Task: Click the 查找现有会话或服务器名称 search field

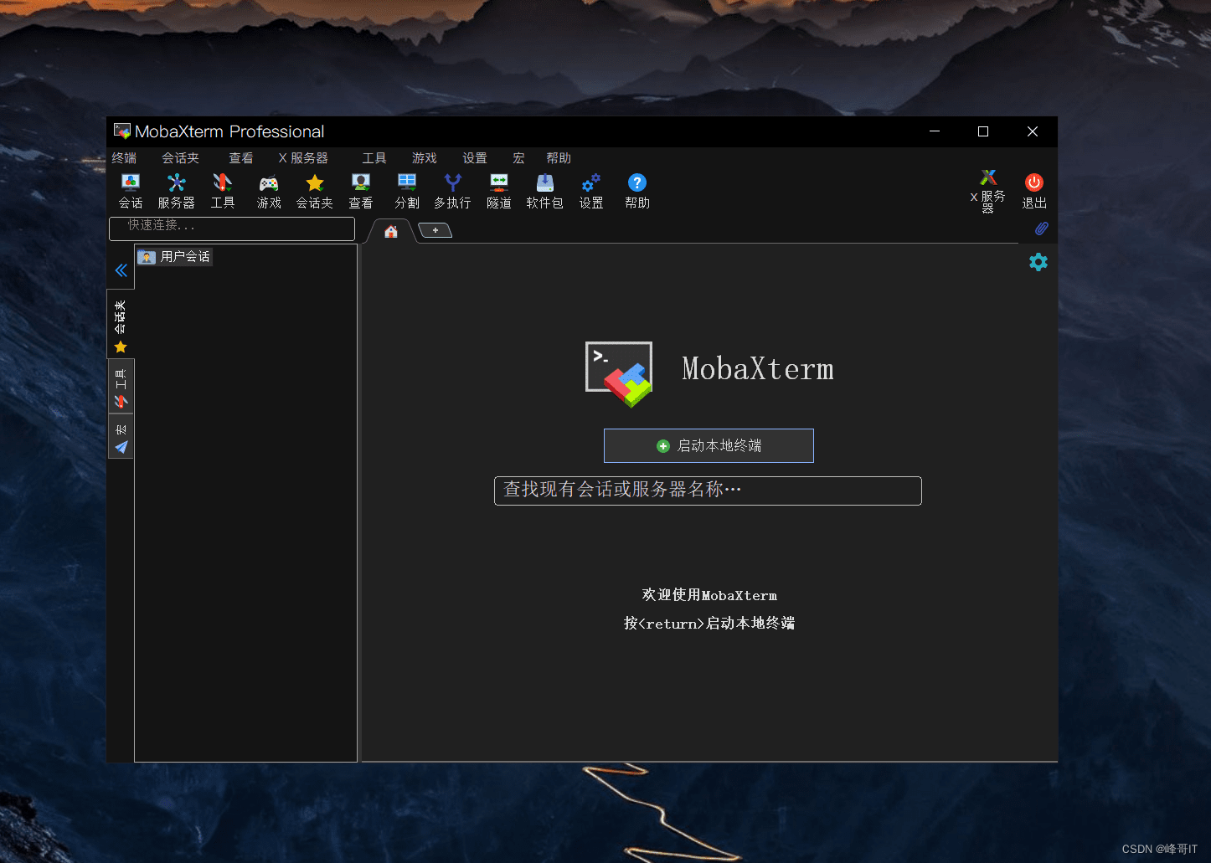Action: pos(708,491)
